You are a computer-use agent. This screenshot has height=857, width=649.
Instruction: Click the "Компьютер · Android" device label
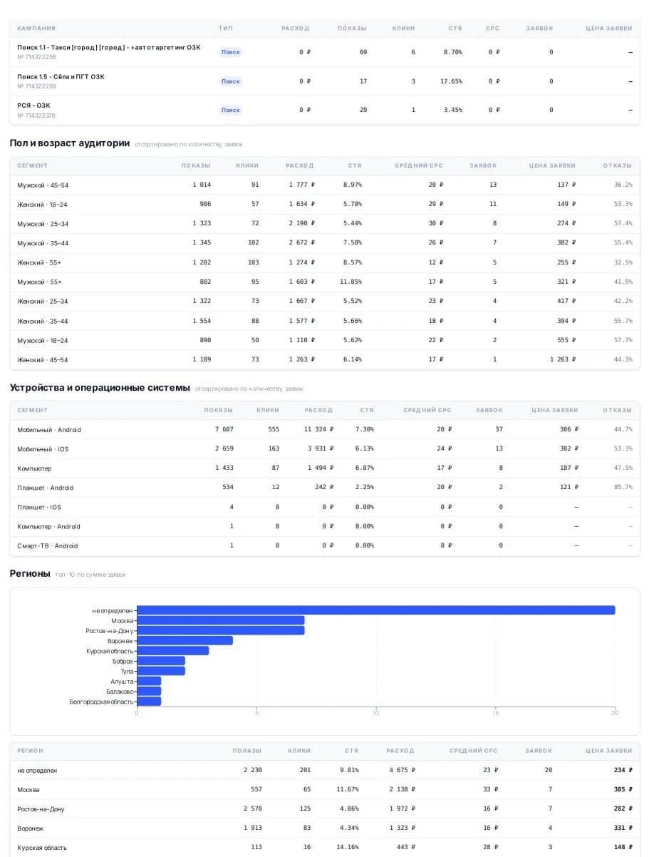pyautogui.click(x=48, y=526)
